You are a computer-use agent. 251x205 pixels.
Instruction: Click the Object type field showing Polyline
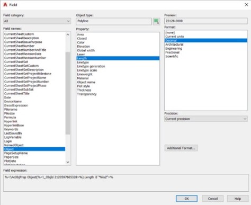point(114,21)
